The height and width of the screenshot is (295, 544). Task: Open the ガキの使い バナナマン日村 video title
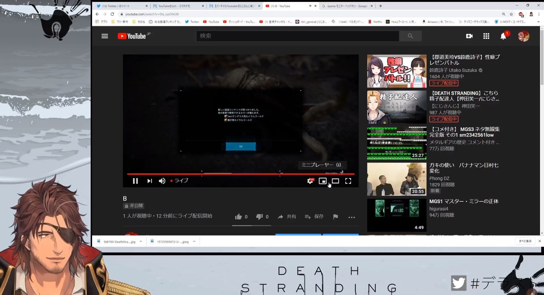click(464, 168)
